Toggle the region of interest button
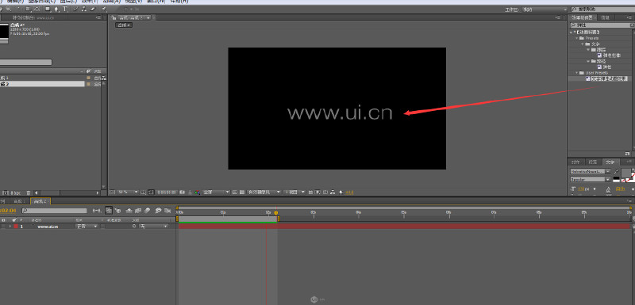Image resolution: width=635 pixels, height=305 pixels. point(234,193)
